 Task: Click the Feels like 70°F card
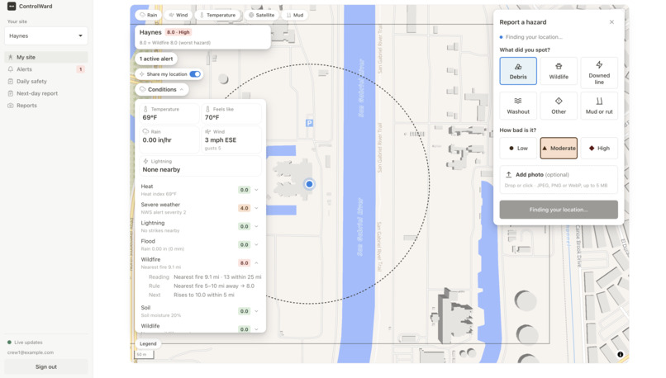(231, 114)
